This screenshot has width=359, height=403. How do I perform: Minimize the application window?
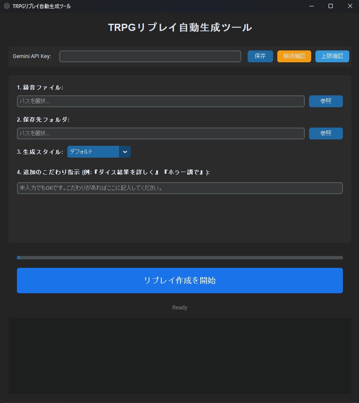pos(311,6)
